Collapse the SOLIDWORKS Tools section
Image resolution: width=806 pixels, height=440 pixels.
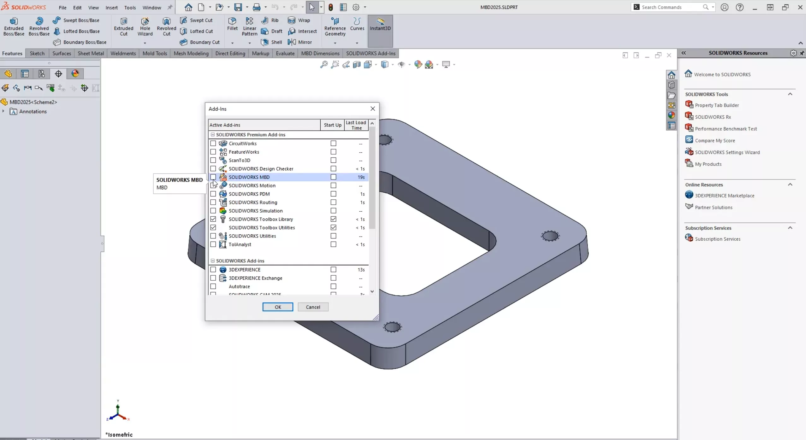click(790, 94)
